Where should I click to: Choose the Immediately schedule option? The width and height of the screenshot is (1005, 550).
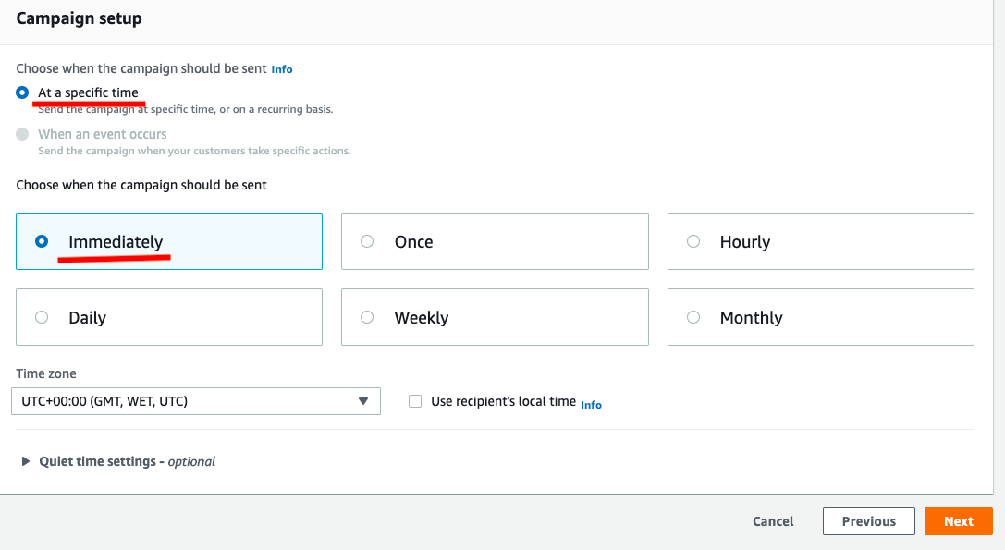[41, 241]
